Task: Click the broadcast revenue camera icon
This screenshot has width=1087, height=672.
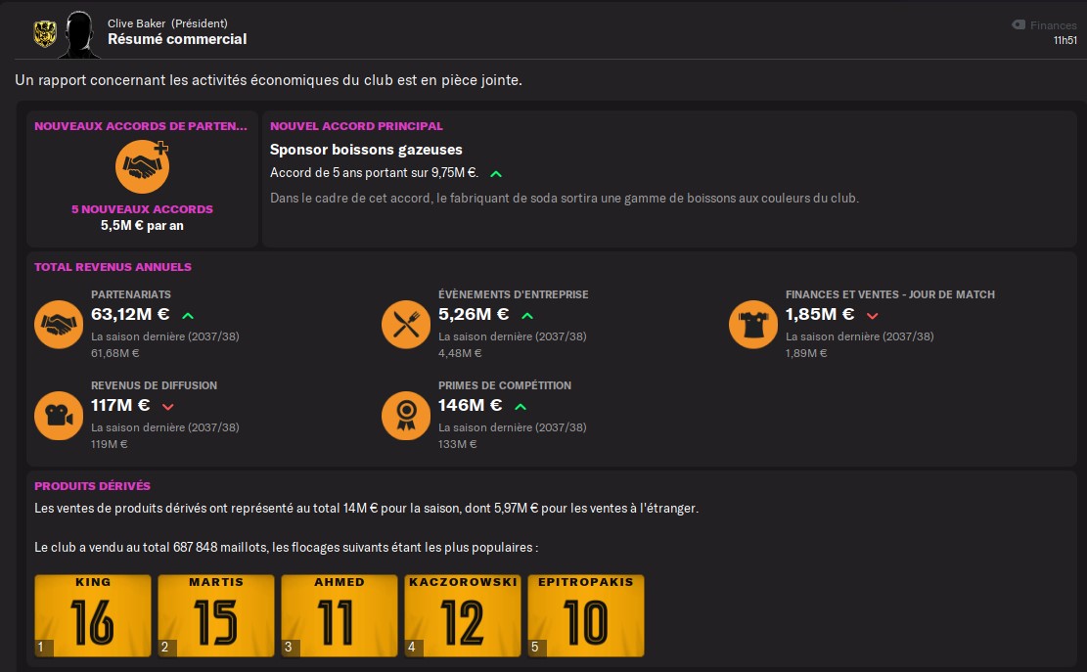Action: click(x=59, y=416)
